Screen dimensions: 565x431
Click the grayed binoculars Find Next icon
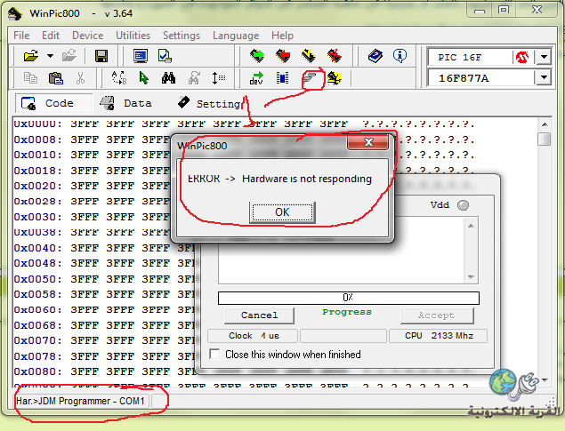click(x=194, y=77)
